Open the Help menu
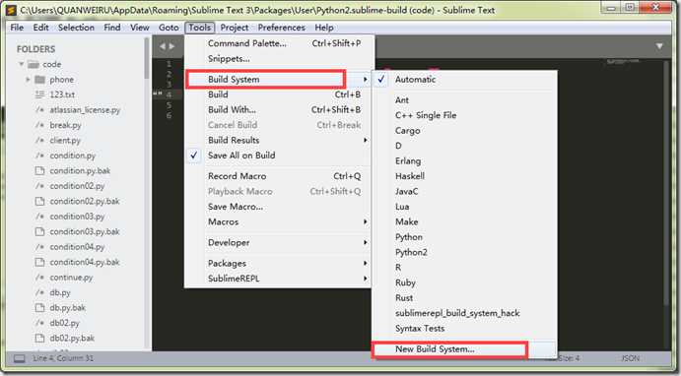This screenshot has height=376, width=681. 324,28
